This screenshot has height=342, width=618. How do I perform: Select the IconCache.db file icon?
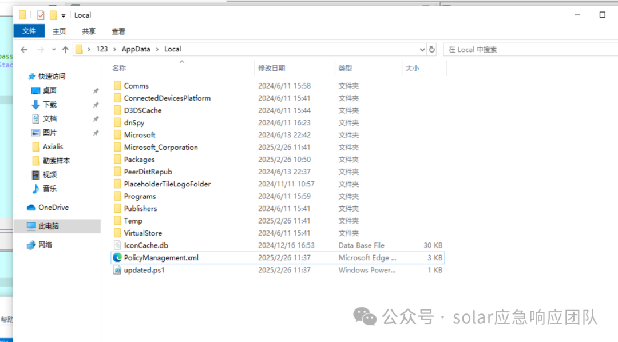pyautogui.click(x=117, y=245)
